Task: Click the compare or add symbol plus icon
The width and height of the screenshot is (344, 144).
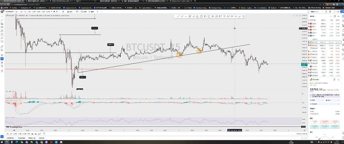Action: pos(17,12)
